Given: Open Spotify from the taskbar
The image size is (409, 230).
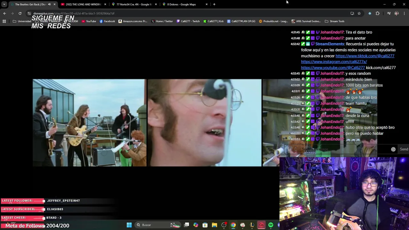Looking at the screenshot, I should 271,225.
